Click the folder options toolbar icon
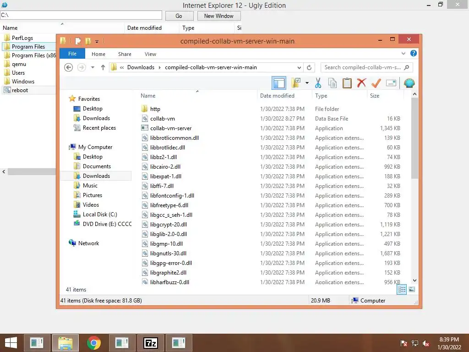Screen dimensions: 469x352 tap(296, 83)
